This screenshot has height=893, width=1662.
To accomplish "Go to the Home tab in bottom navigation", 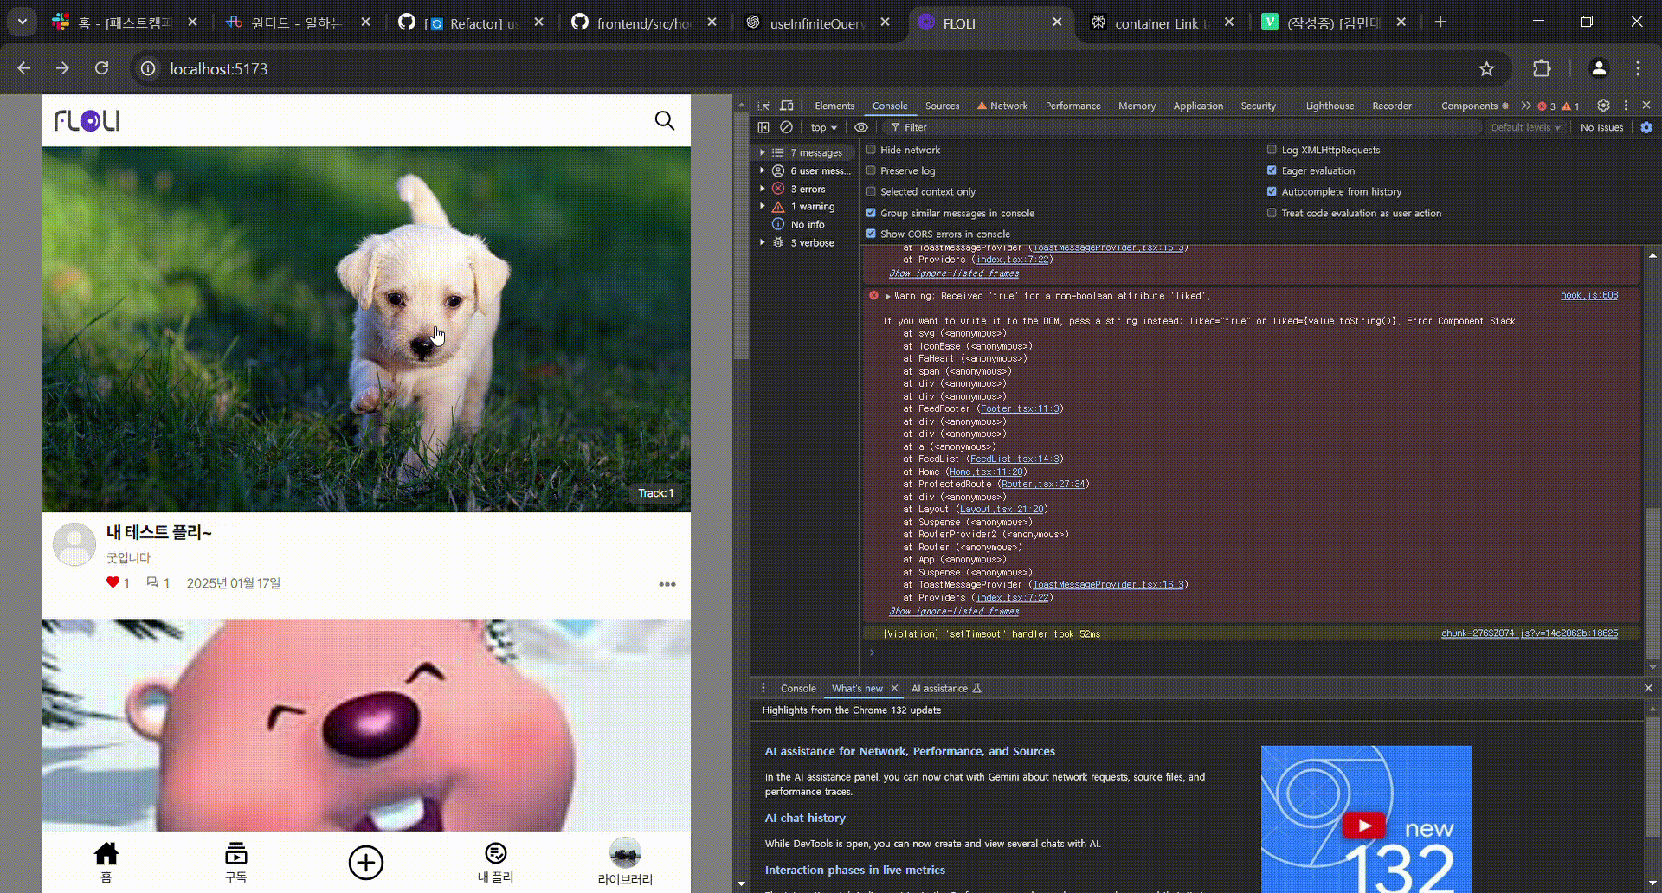I will 106,862.
